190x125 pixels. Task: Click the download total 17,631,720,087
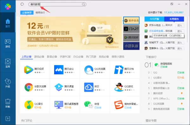pyautogui.click(x=174, y=12)
